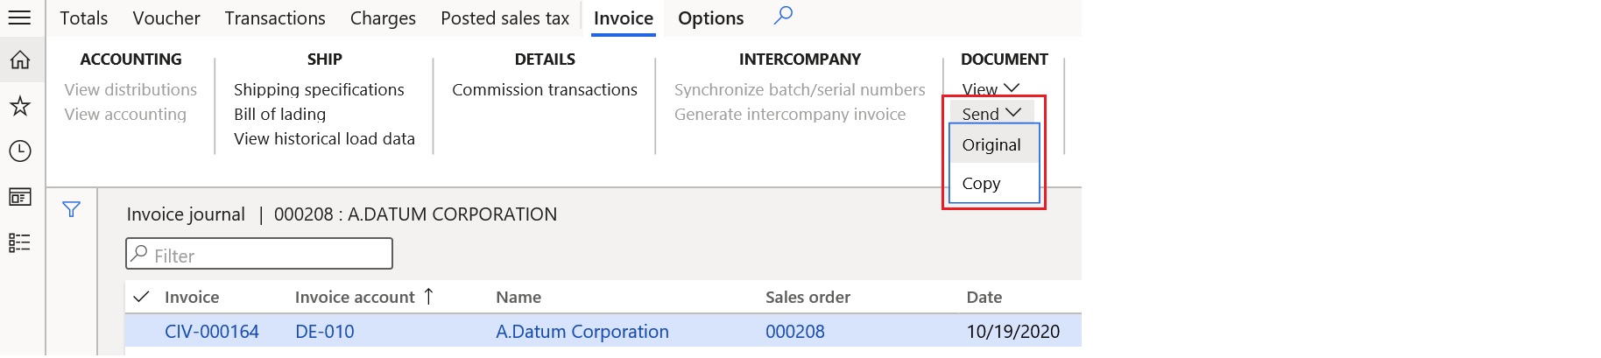Sort by the Invoice account column header

(x=355, y=297)
